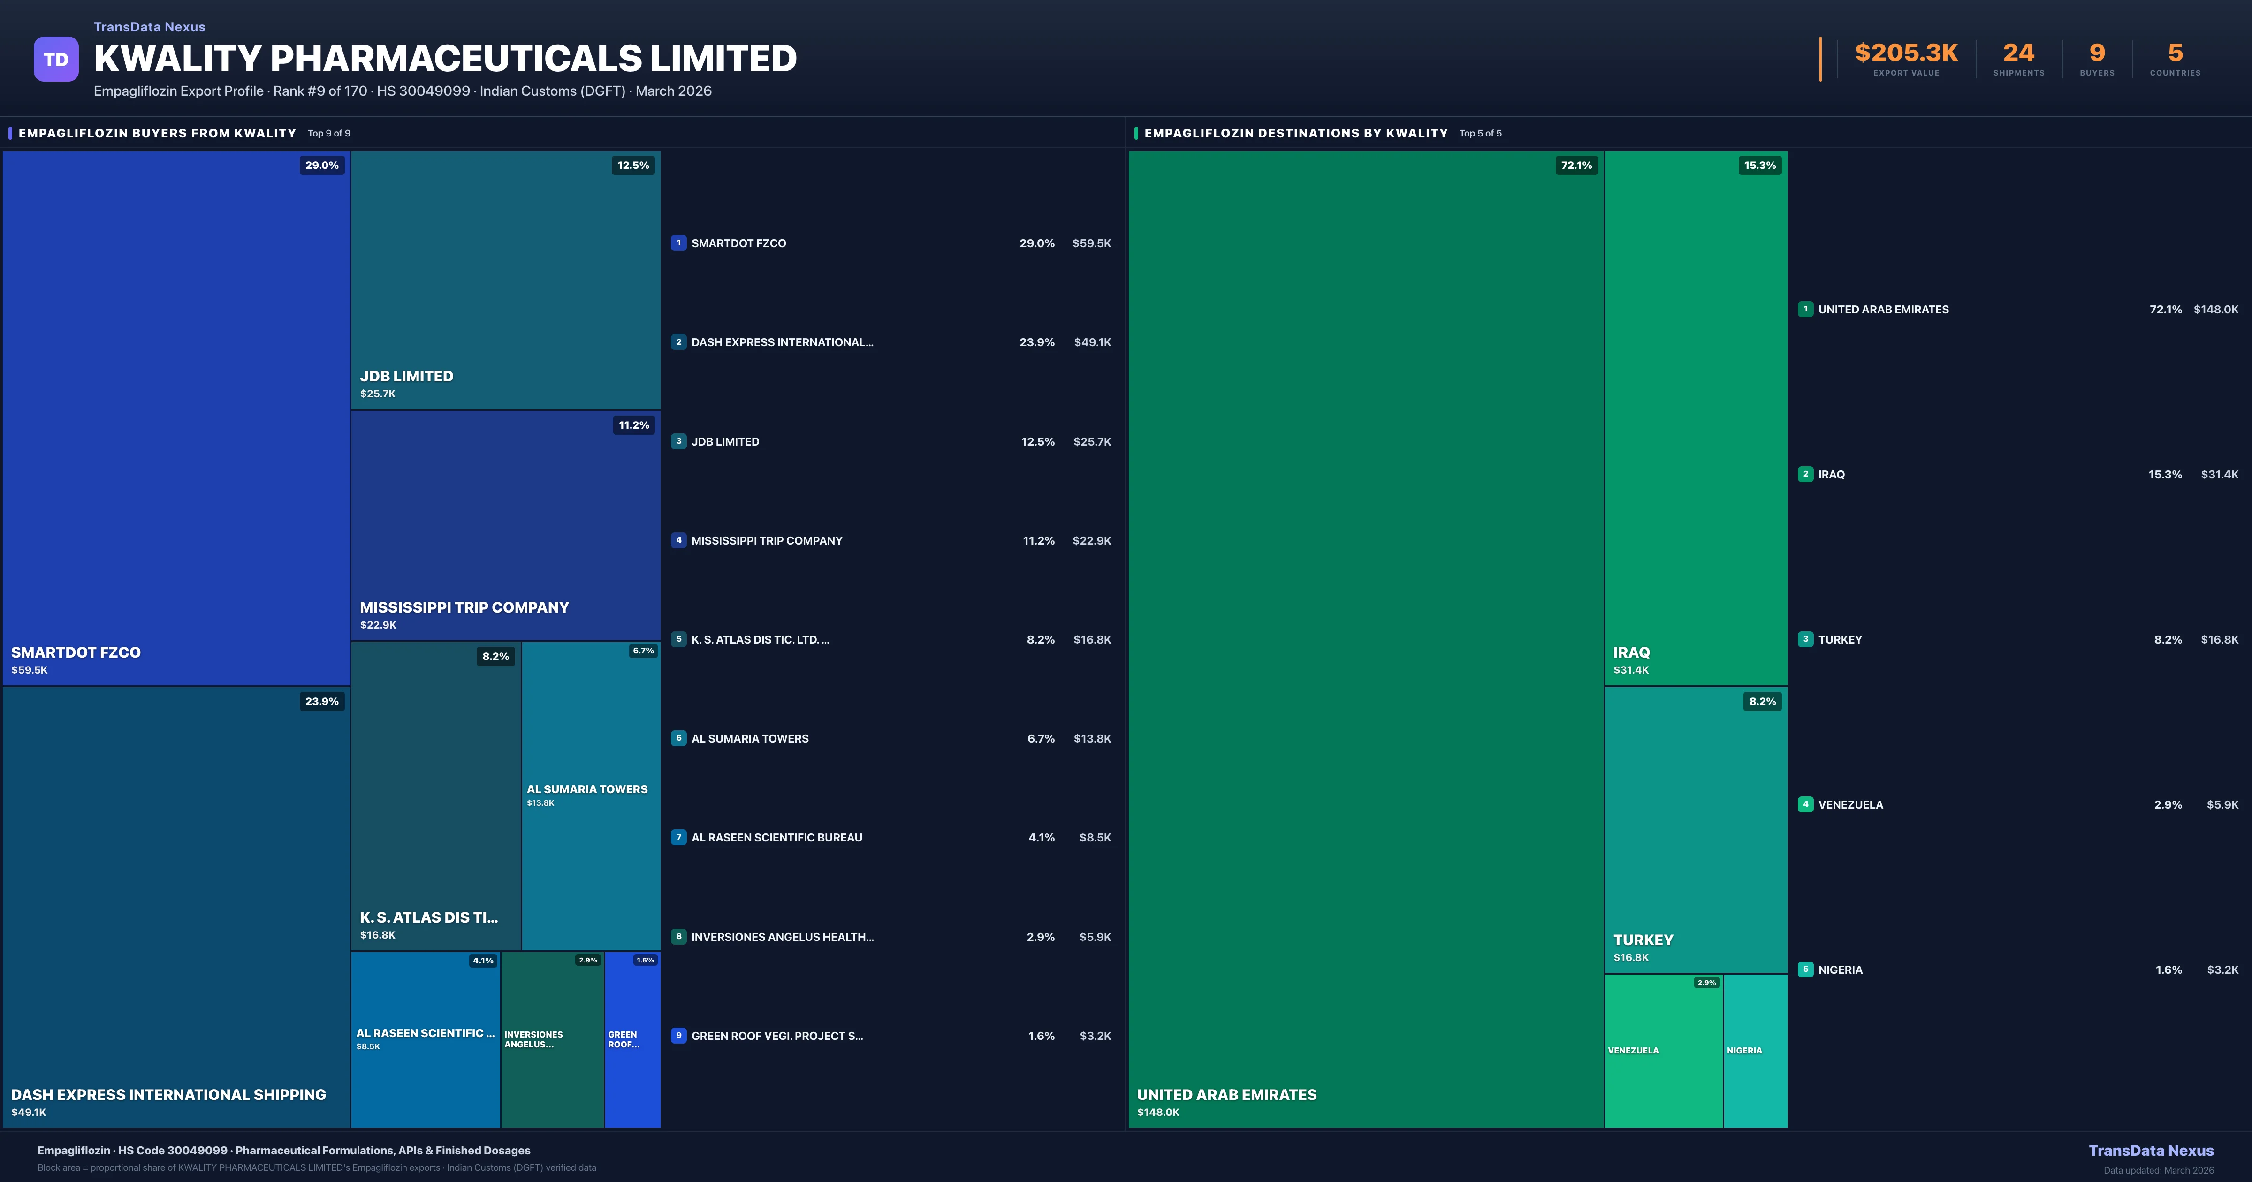
Task: Click TransData Nexus footer link
Action: pyautogui.click(x=2151, y=1151)
